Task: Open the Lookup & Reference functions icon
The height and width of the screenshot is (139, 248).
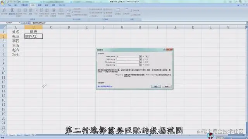Action: (47, 10)
